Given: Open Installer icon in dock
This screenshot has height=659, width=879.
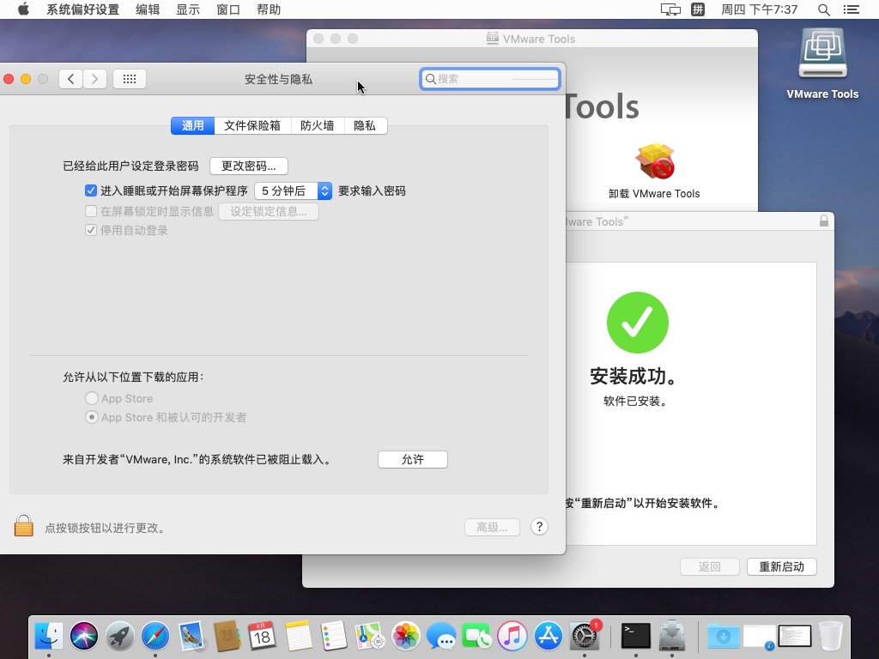Looking at the screenshot, I should coord(671,636).
